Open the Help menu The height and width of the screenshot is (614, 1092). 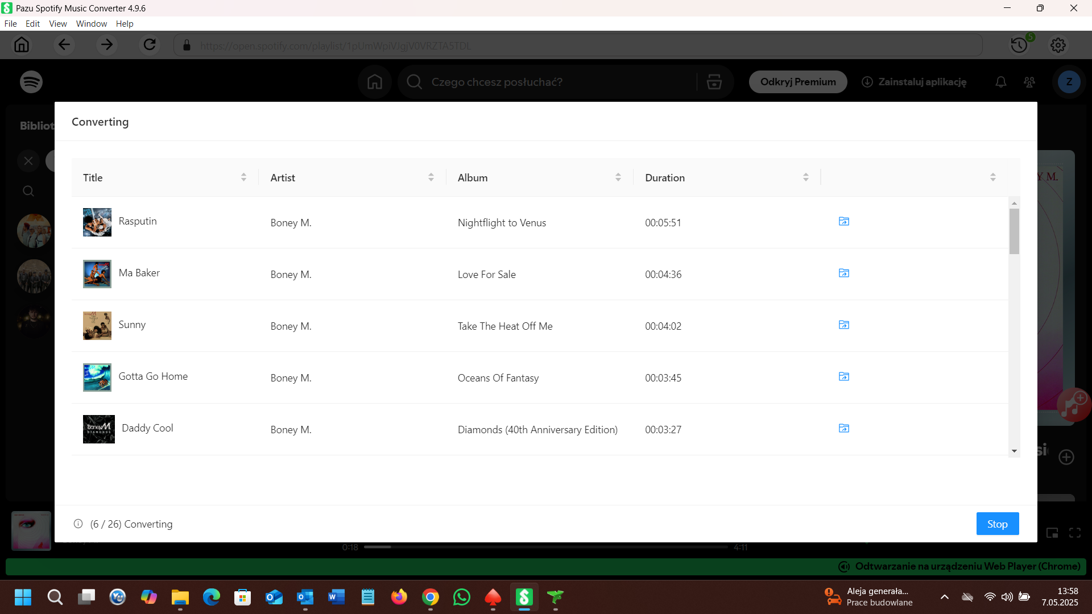point(125,24)
